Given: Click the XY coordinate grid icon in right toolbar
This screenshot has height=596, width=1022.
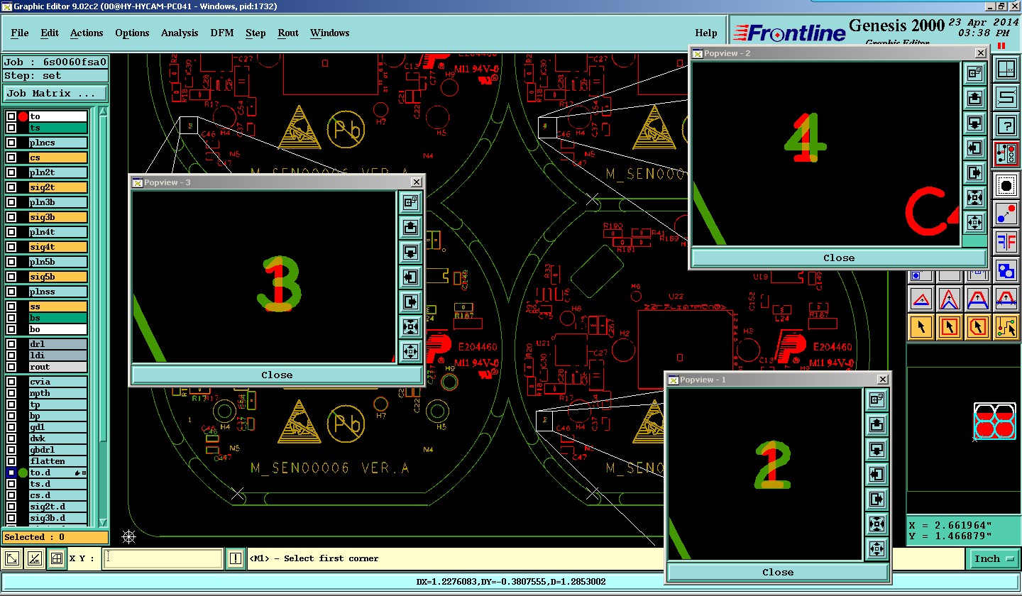Looking at the screenshot, I should click(x=1006, y=70).
